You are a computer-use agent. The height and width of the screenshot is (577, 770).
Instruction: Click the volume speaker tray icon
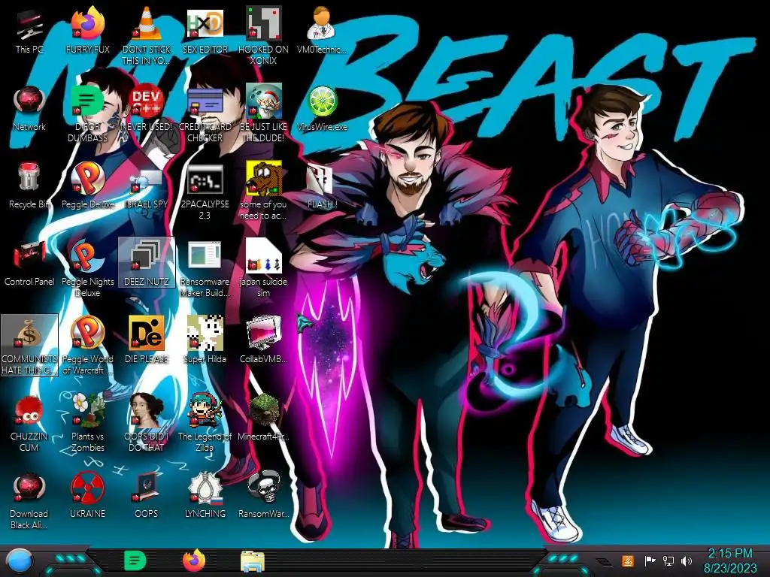687,560
